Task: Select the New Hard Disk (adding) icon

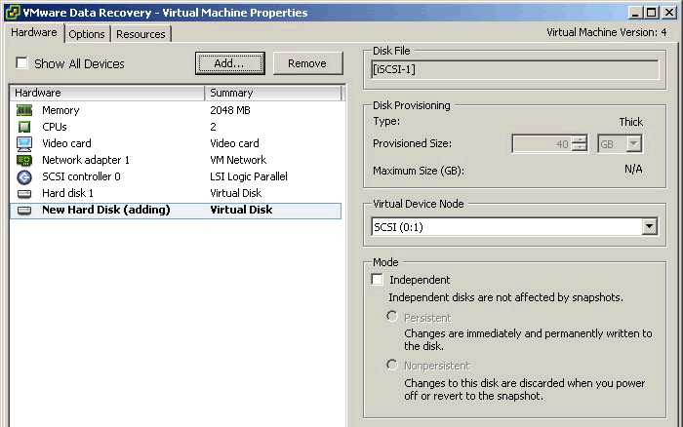Action: (x=24, y=210)
